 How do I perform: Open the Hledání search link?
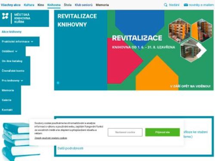[x=174, y=5]
